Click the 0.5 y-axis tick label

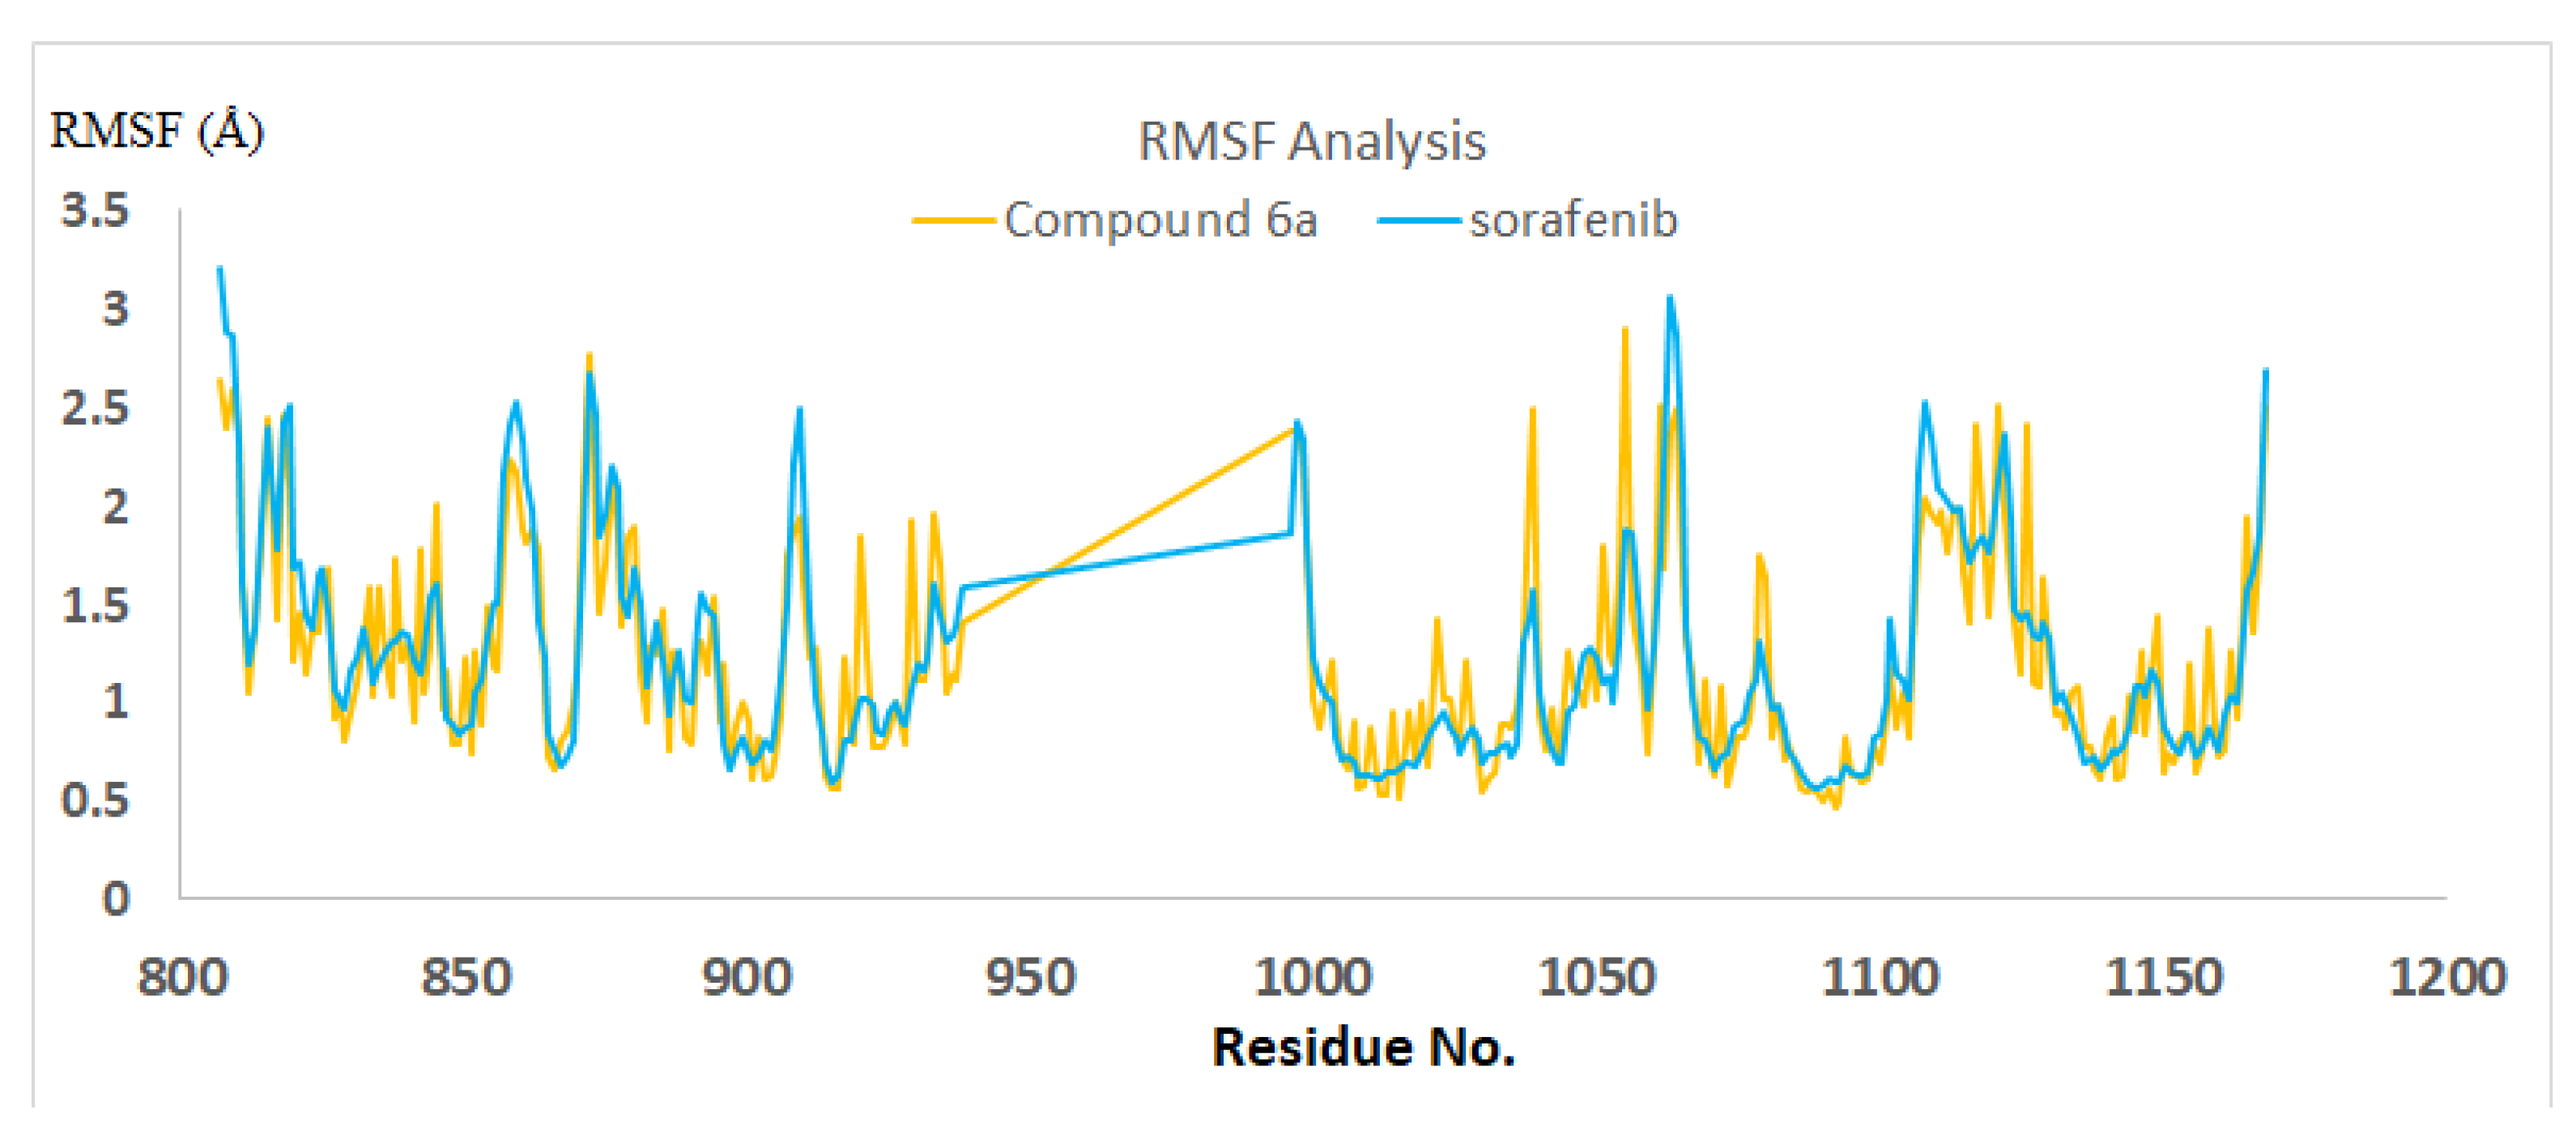95,800
